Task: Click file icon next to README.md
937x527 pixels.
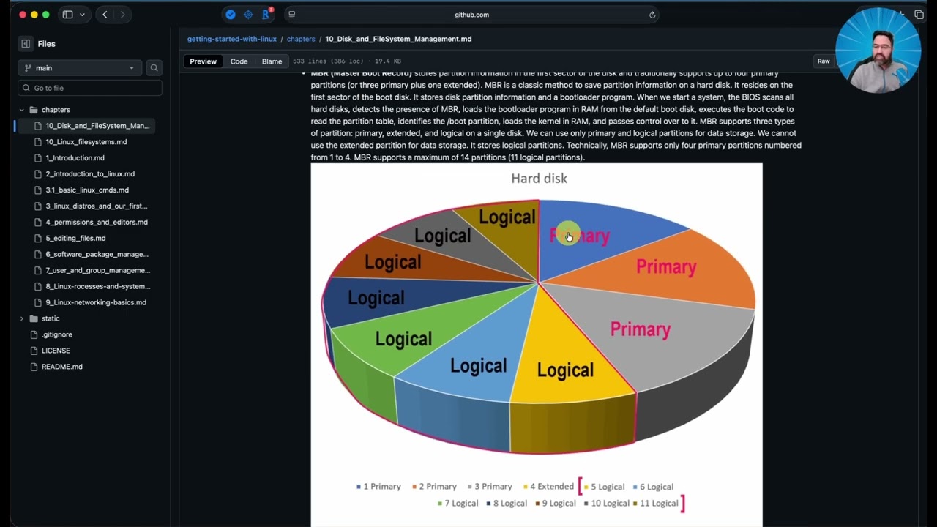Action: (34, 367)
